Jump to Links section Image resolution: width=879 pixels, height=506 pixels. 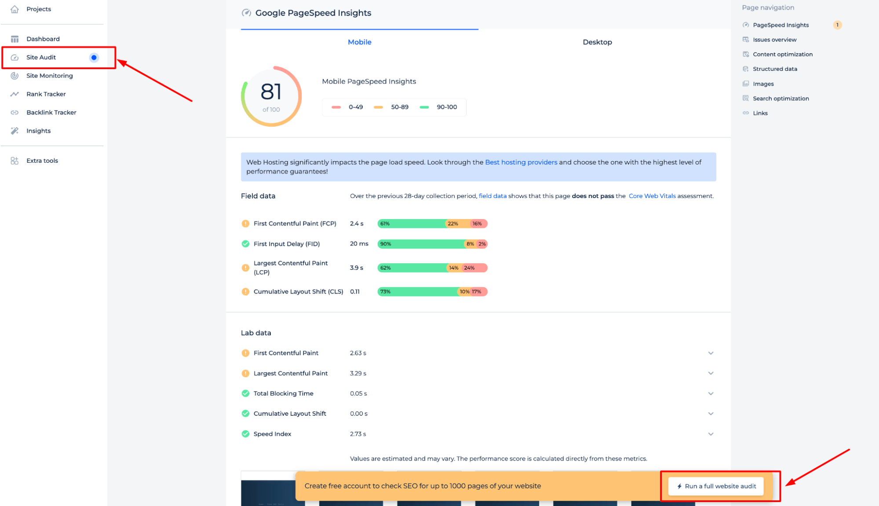[760, 113]
